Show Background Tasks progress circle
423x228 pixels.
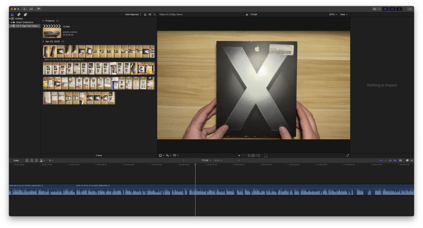click(x=38, y=9)
